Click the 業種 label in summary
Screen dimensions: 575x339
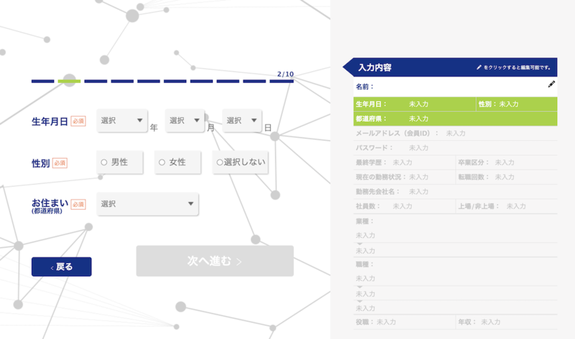click(364, 221)
